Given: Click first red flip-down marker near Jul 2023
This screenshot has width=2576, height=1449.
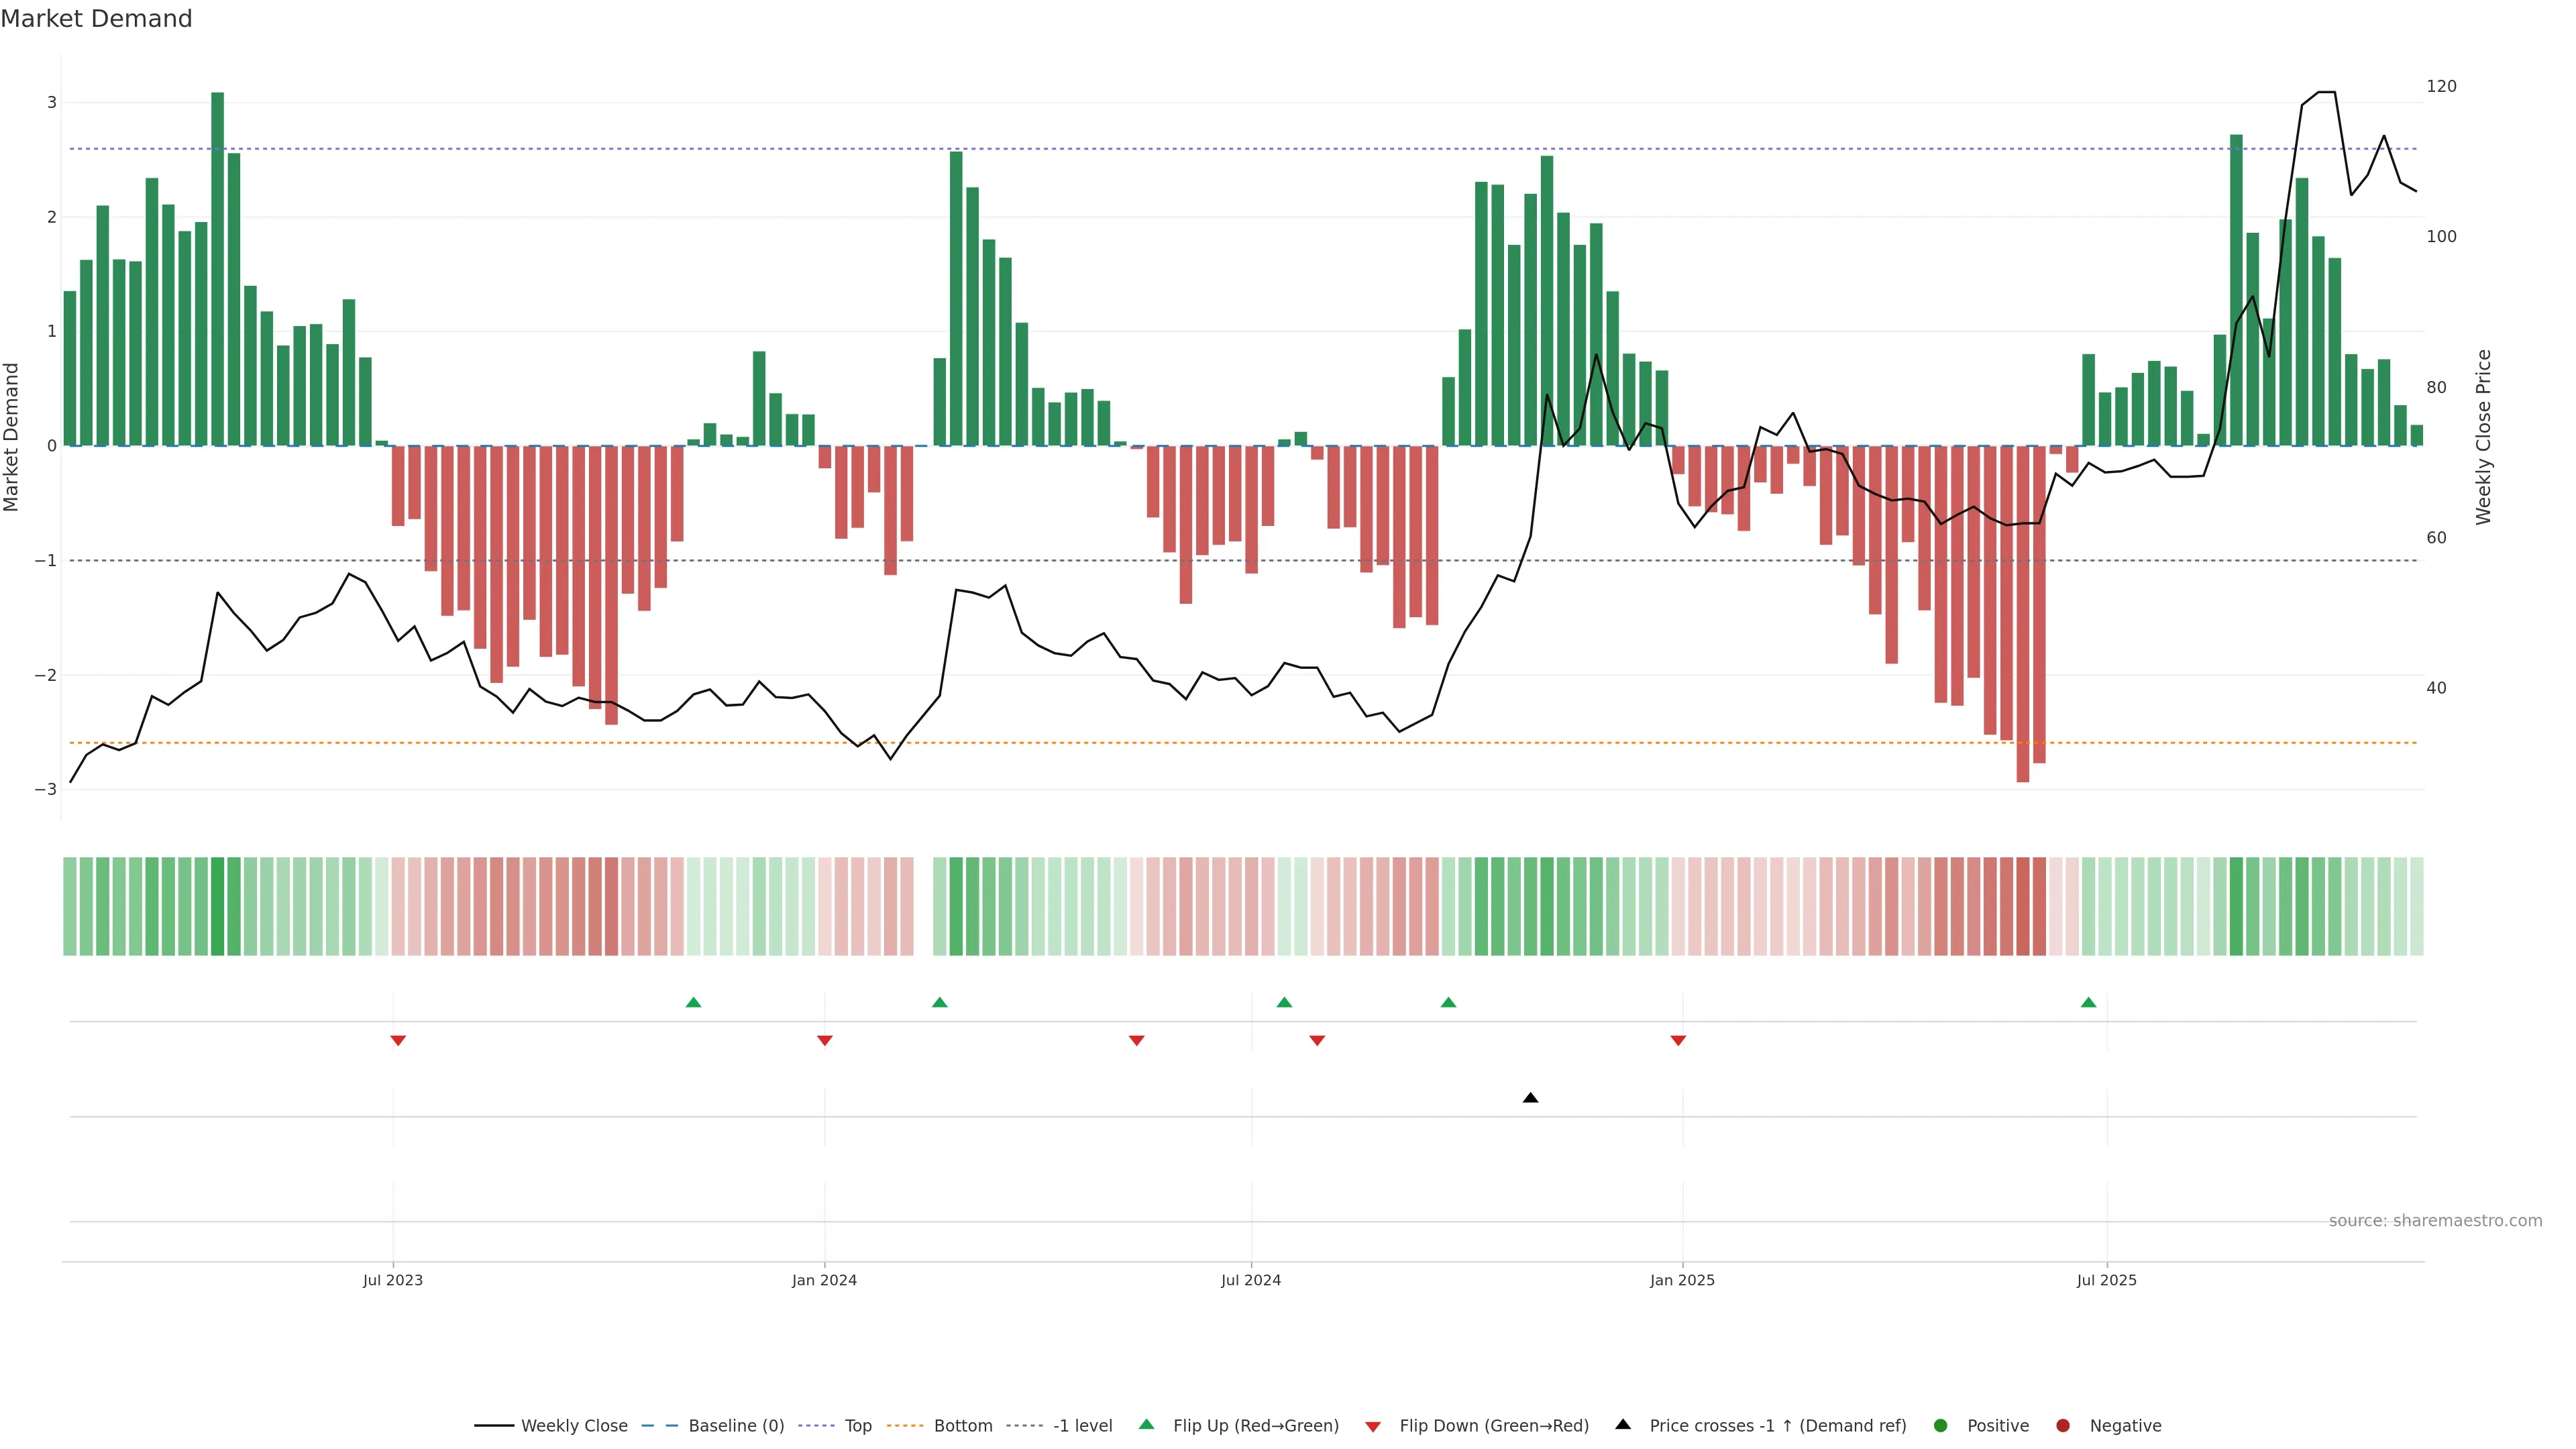Looking at the screenshot, I should (398, 1041).
